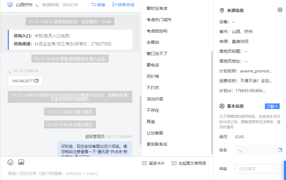Click the person icon beside 基本信息
This screenshot has height=180, width=286.
(222, 106)
